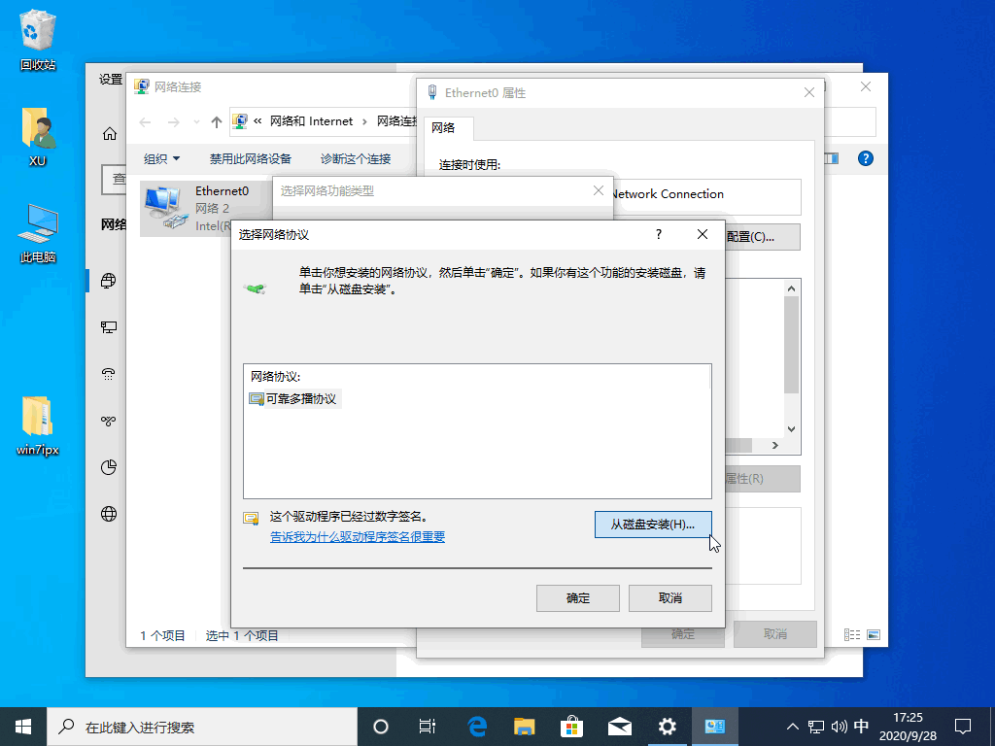The image size is (995, 746).
Task: Toggle the Chinese IME indicator
Action: pyautogui.click(x=861, y=727)
